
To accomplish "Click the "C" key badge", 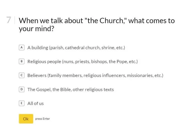I will (22, 75).
